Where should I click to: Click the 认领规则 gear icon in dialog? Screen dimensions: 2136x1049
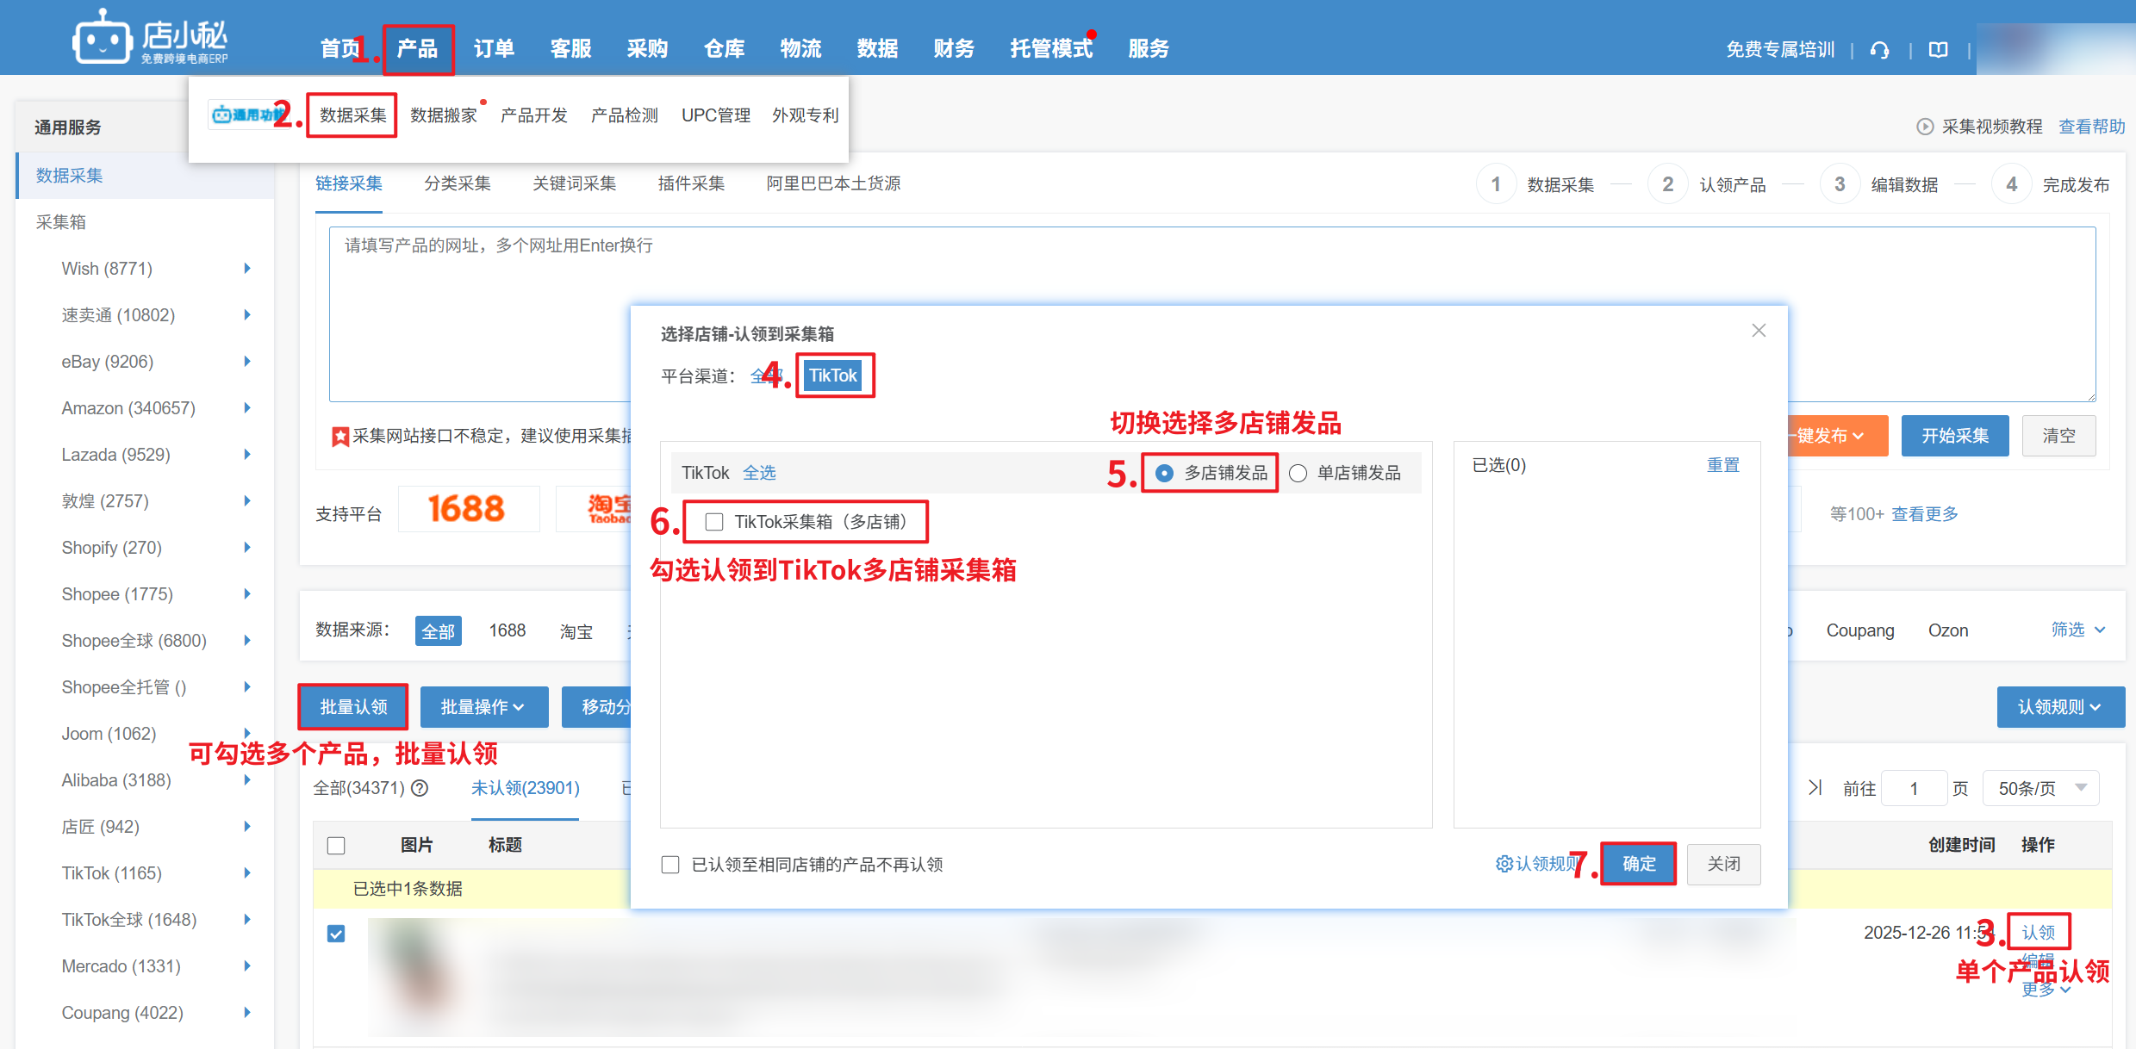point(1504,864)
